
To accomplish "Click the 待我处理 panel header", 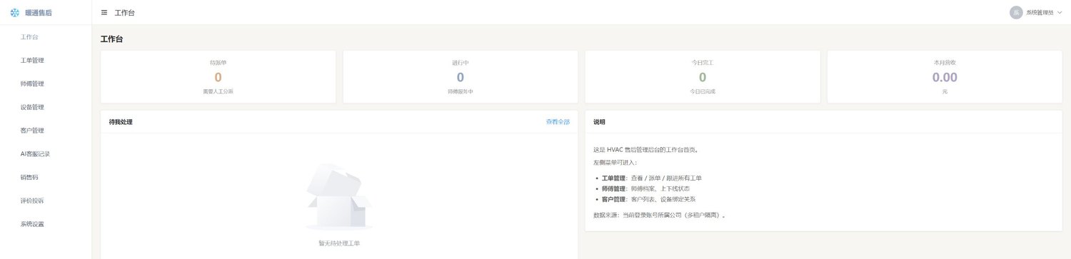I will (x=339, y=122).
